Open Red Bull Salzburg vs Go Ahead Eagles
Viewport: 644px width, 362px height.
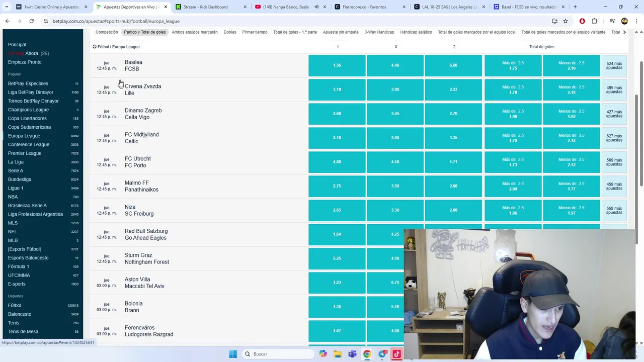coord(146,234)
